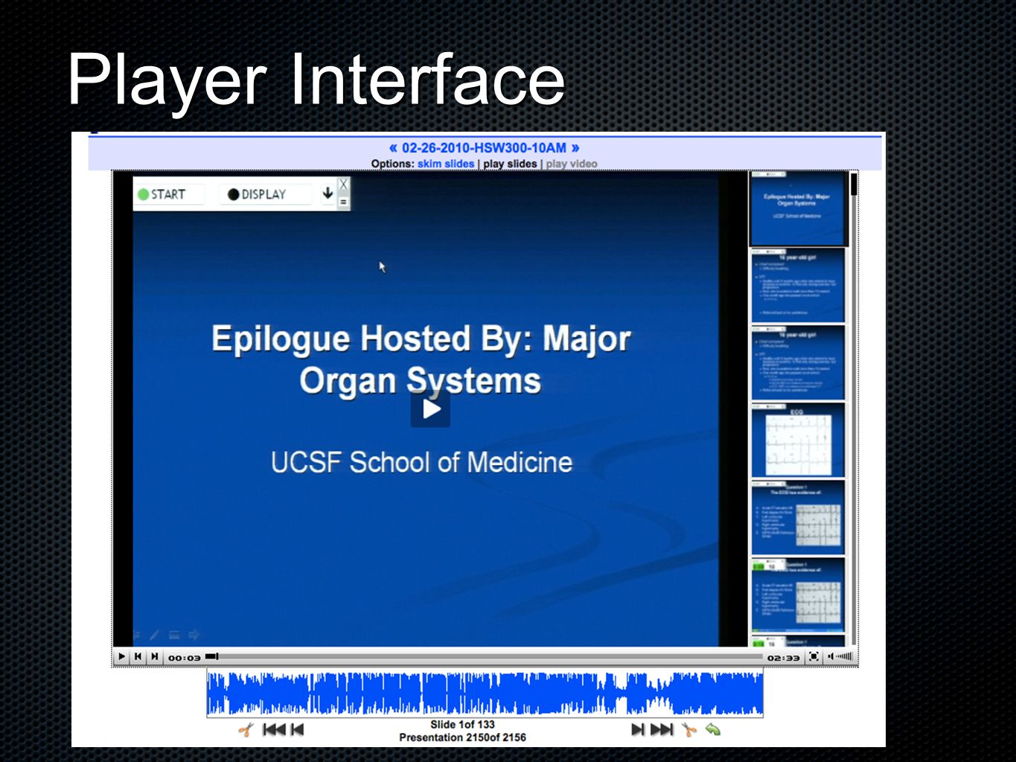Select the play slides option
Image resolution: width=1016 pixels, height=762 pixels.
510,164
